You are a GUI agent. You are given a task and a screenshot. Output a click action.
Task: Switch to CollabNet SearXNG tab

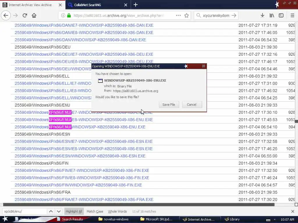tap(98, 5)
